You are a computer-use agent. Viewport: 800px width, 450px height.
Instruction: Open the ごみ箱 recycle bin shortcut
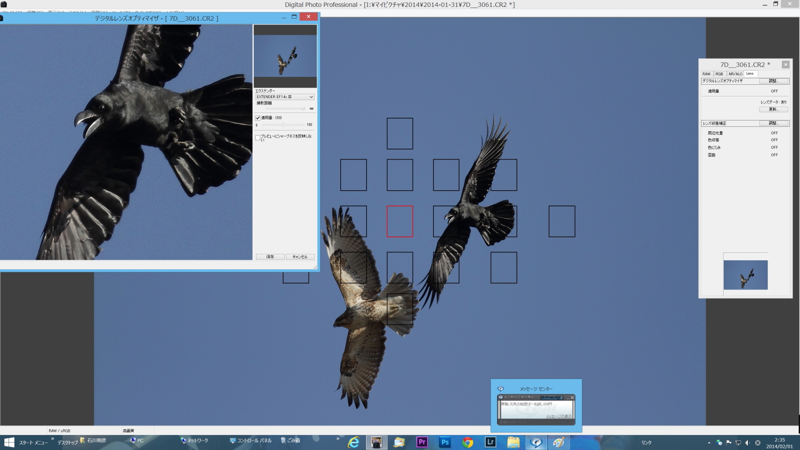click(291, 440)
